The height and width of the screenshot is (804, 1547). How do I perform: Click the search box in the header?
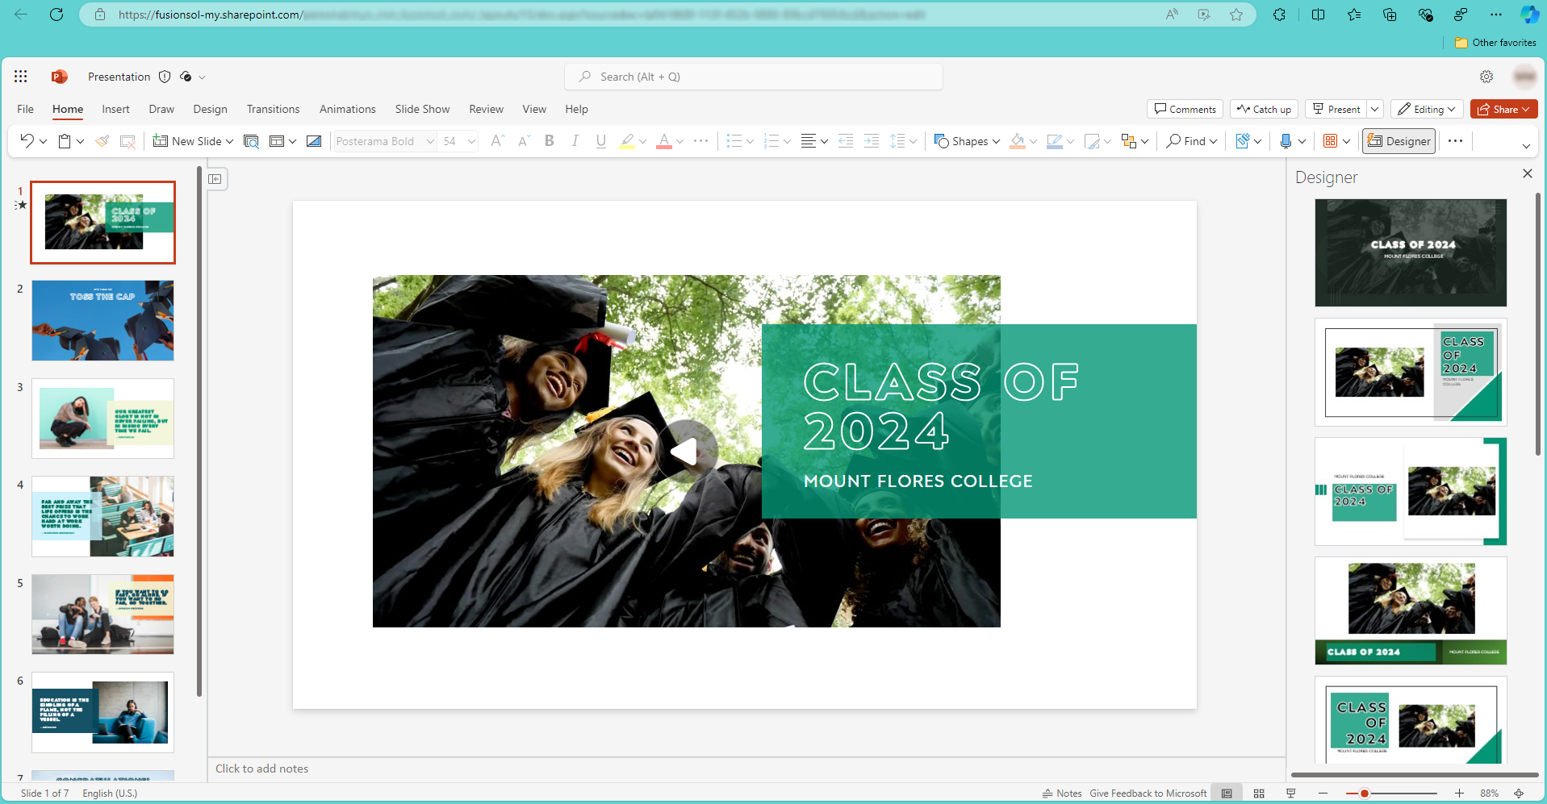point(754,77)
